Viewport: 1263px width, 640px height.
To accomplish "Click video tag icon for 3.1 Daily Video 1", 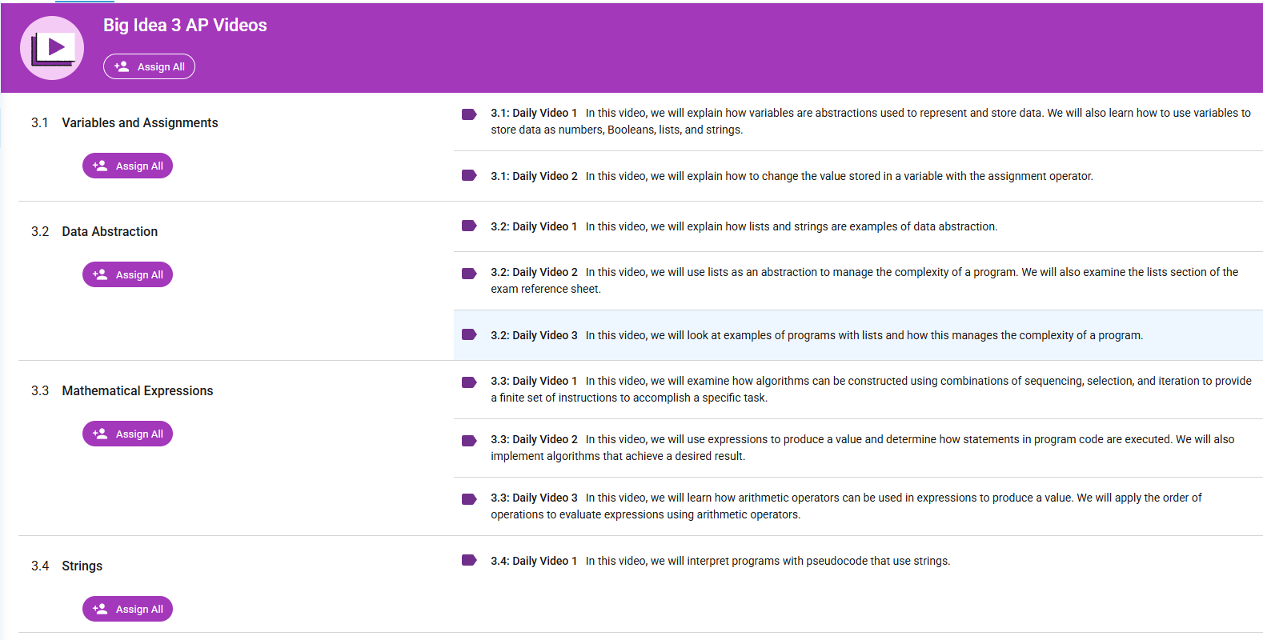I will tap(469, 114).
